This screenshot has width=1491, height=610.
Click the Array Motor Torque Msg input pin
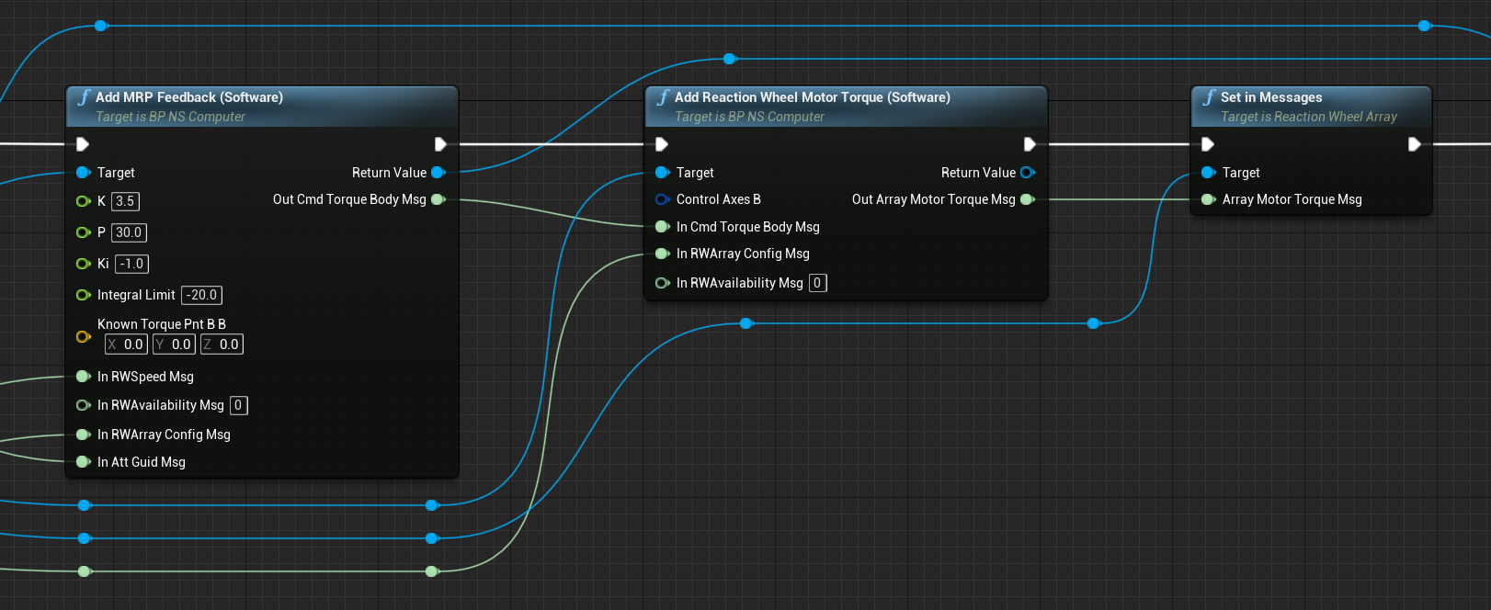pos(1208,199)
